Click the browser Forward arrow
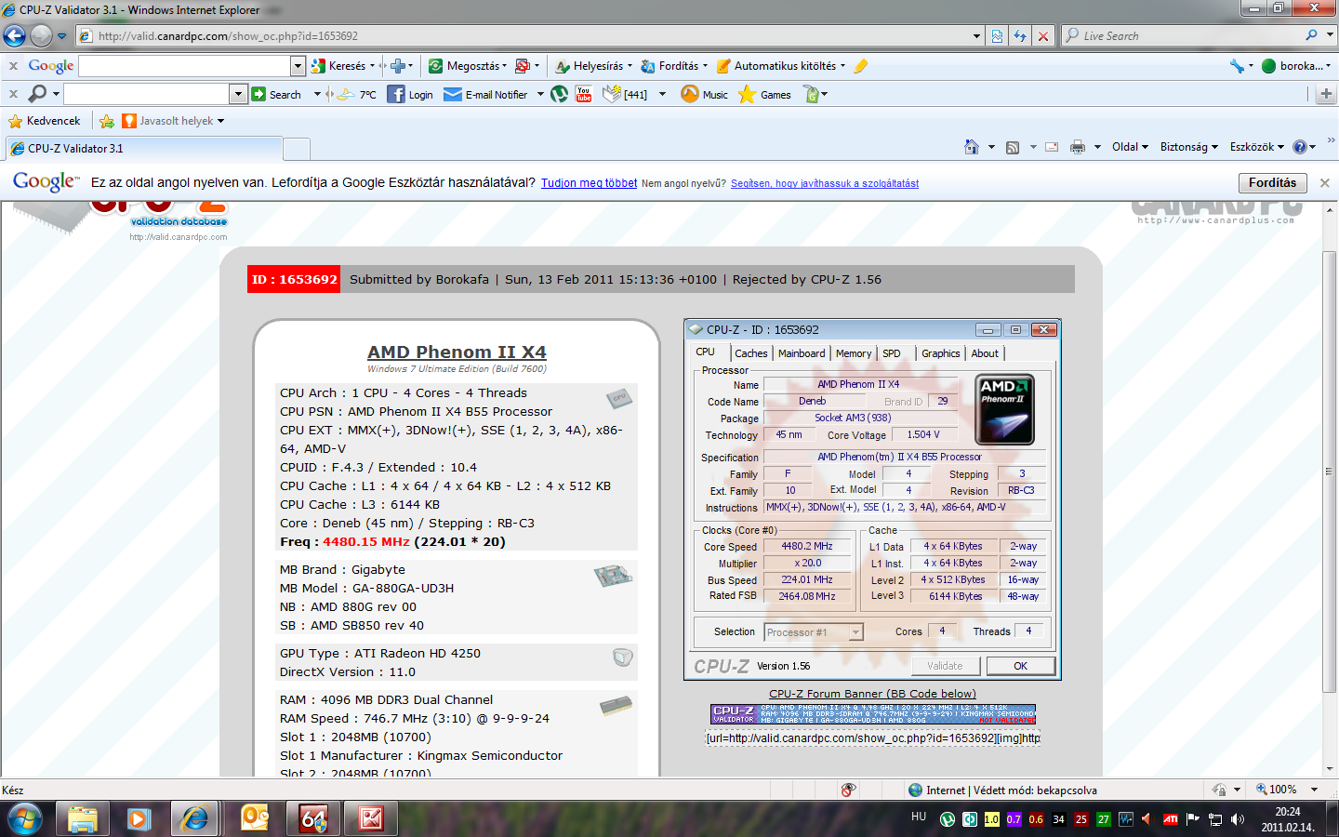 click(x=41, y=36)
